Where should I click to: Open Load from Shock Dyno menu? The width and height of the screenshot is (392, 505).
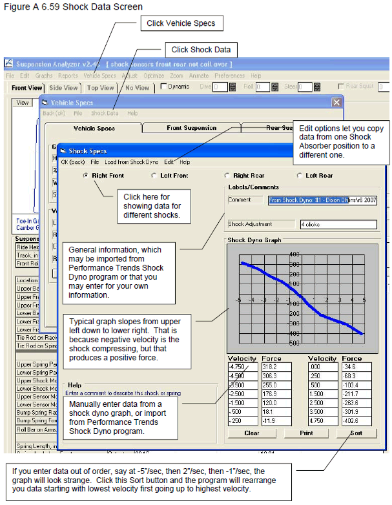[x=131, y=162]
